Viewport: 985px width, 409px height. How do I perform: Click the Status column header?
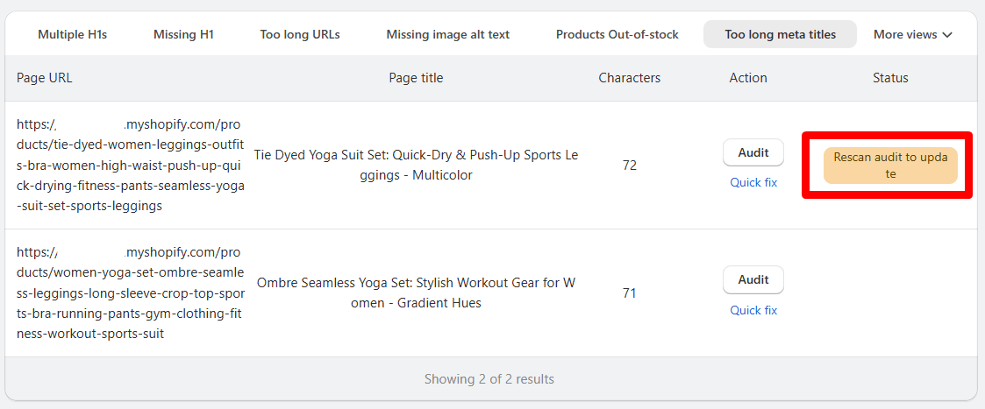click(x=890, y=78)
